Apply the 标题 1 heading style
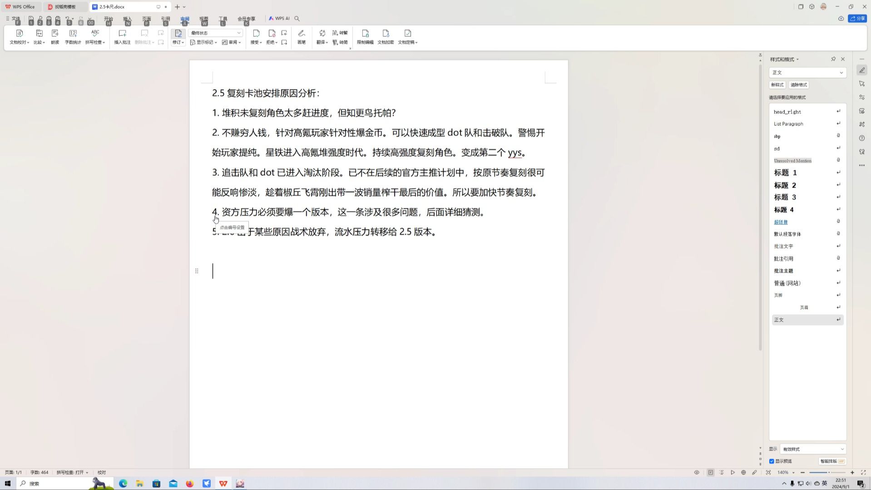871x490 pixels. [807, 173]
